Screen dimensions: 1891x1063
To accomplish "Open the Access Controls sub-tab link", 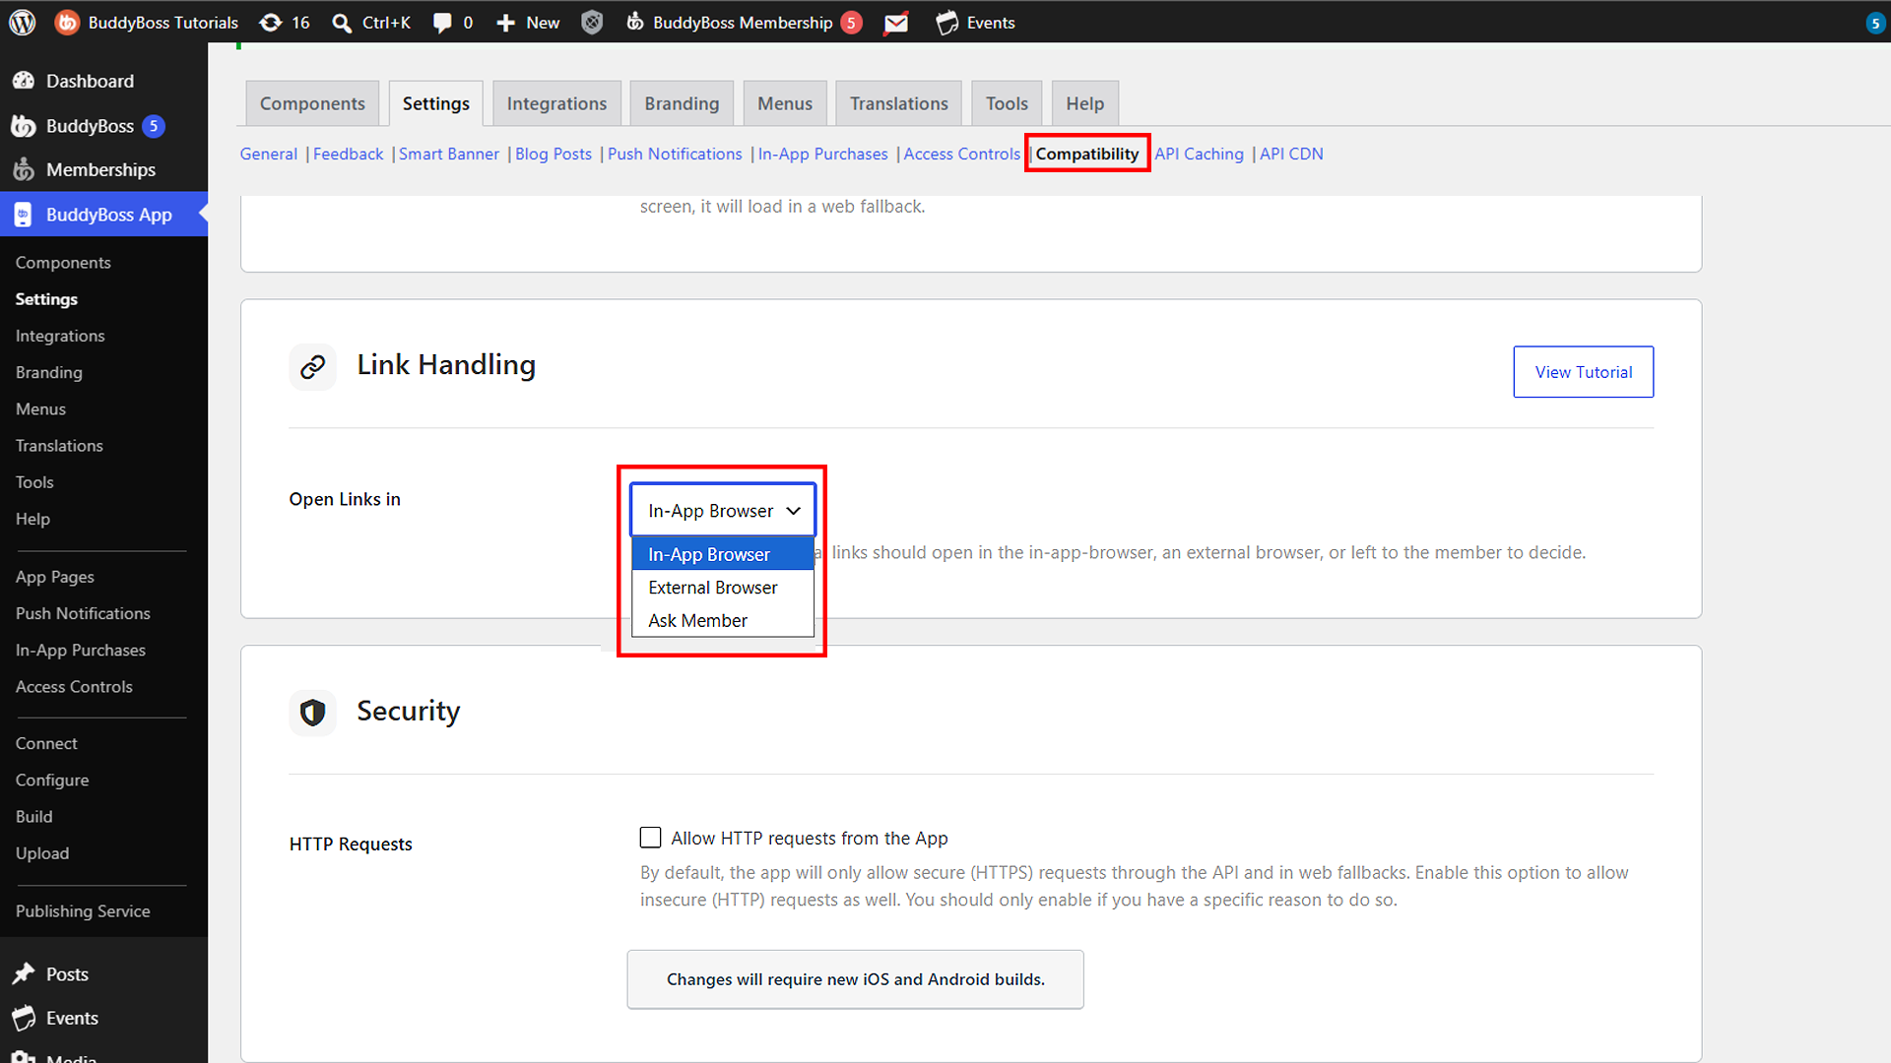I will click(x=961, y=154).
